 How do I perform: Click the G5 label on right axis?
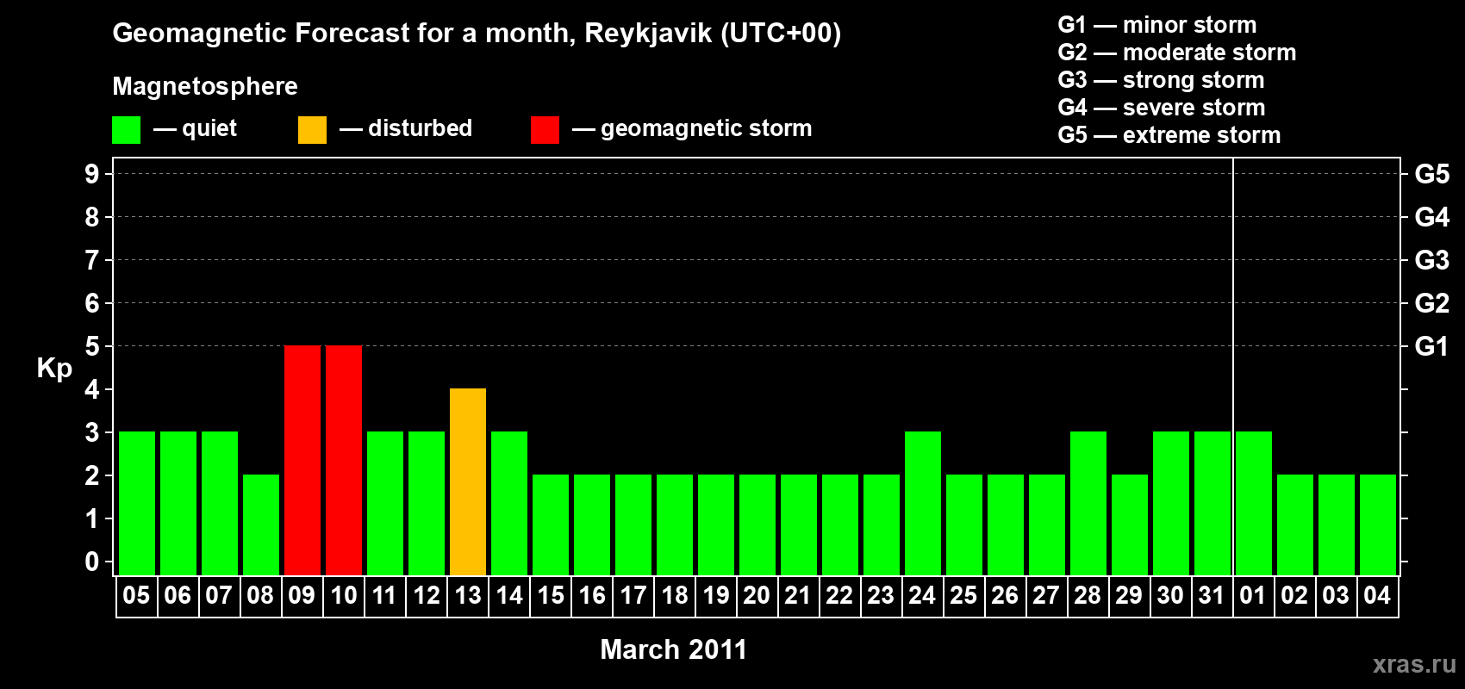point(1432,174)
